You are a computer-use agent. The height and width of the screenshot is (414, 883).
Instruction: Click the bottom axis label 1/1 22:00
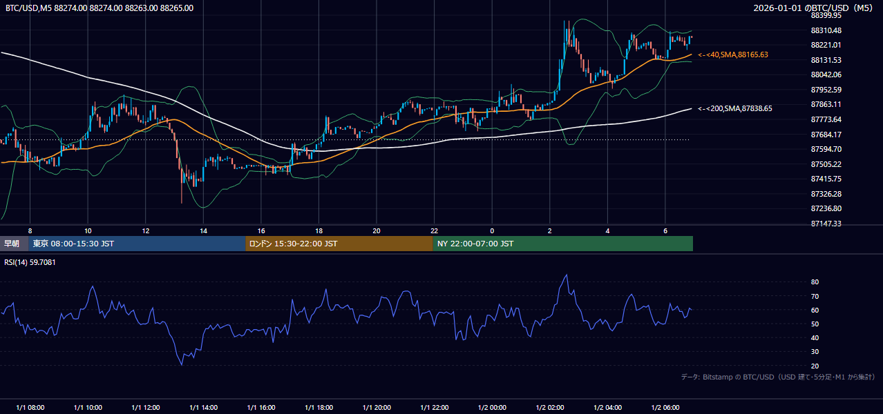coord(434,407)
